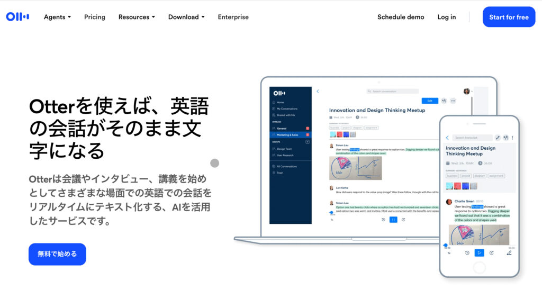This screenshot has width=542, height=290.
Task: Click the Log in link
Action: 447,17
